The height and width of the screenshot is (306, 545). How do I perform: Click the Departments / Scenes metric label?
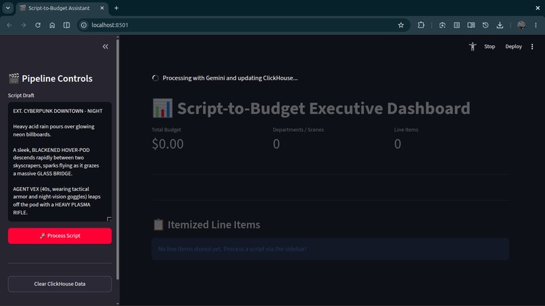pos(298,130)
